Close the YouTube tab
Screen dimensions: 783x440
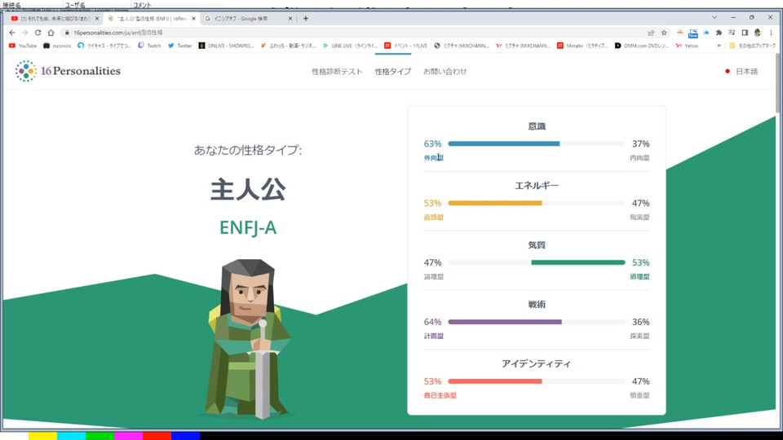coord(97,19)
